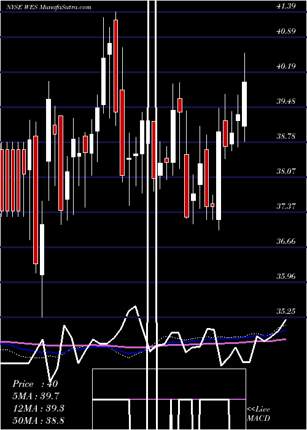Image resolution: width=307 pixels, height=430 pixels.
Task: Click the 35.25 price axis label
Action: click(x=286, y=311)
